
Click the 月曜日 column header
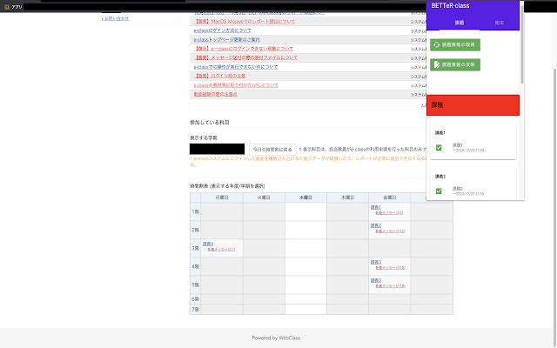(x=222, y=197)
